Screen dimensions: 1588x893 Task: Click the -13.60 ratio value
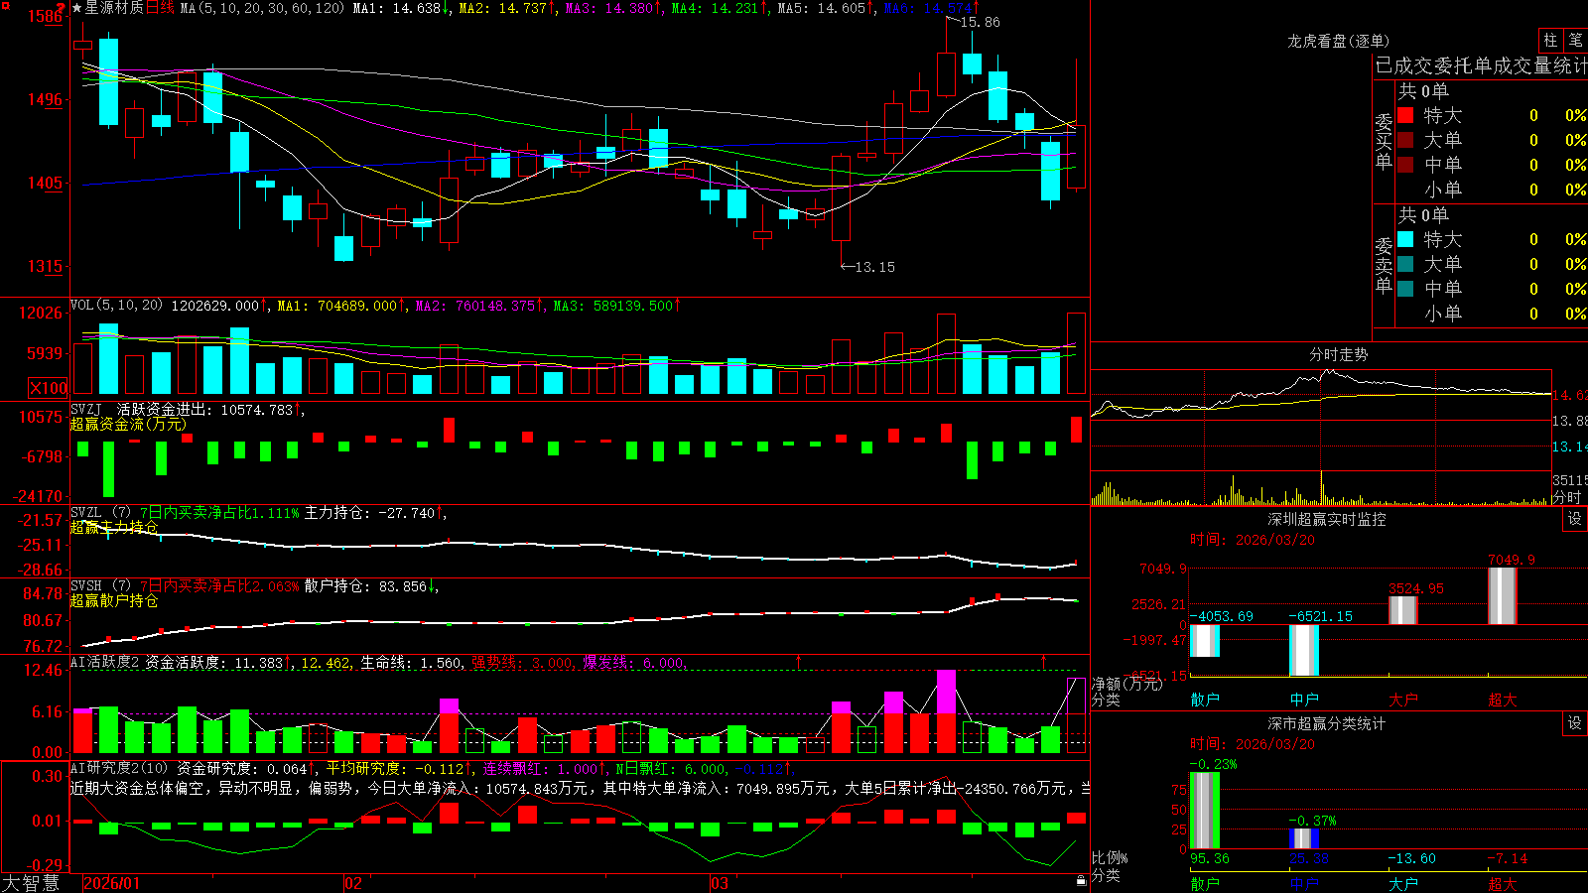tap(1412, 858)
